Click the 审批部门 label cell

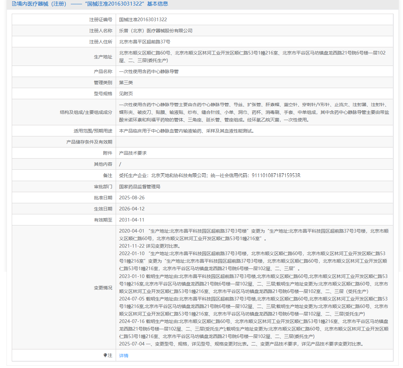pyautogui.click(x=64, y=187)
